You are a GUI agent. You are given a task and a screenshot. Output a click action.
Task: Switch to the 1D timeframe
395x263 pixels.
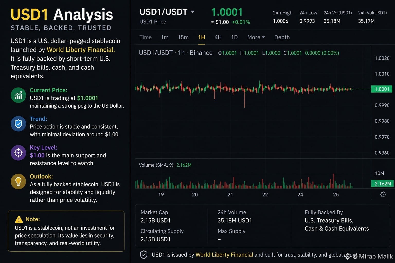click(234, 37)
